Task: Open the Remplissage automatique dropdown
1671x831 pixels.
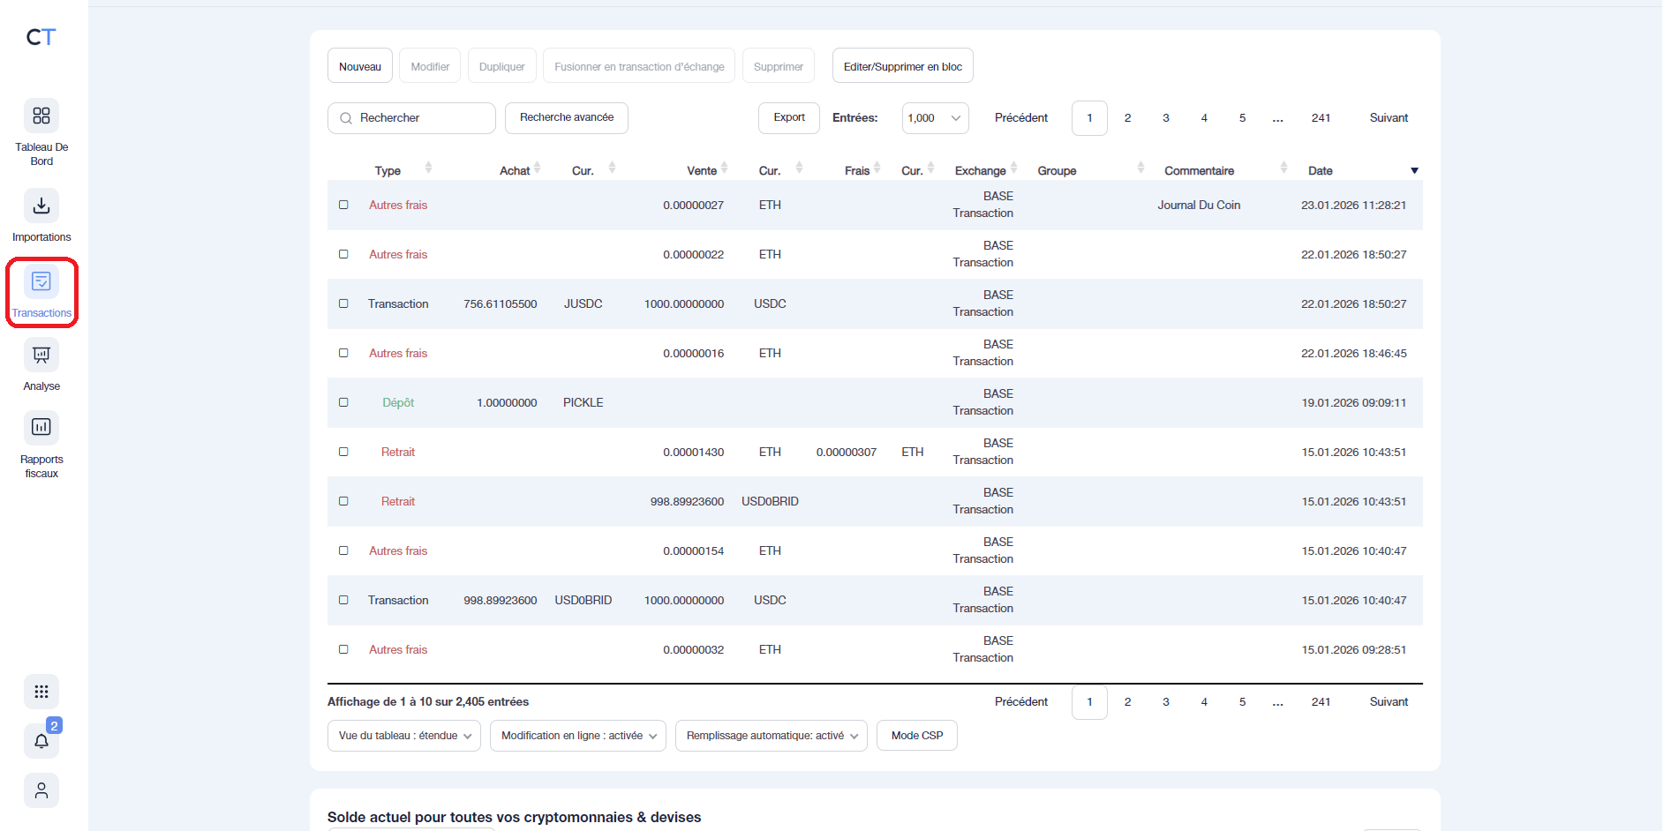Action: tap(770, 735)
